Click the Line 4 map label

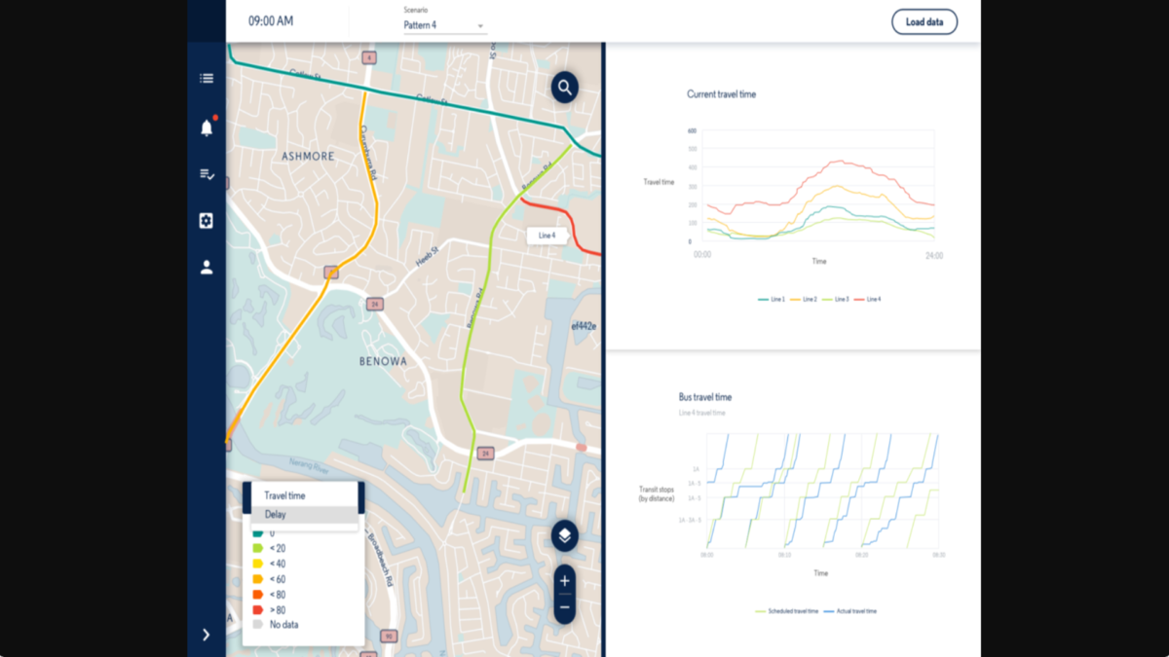pos(547,236)
